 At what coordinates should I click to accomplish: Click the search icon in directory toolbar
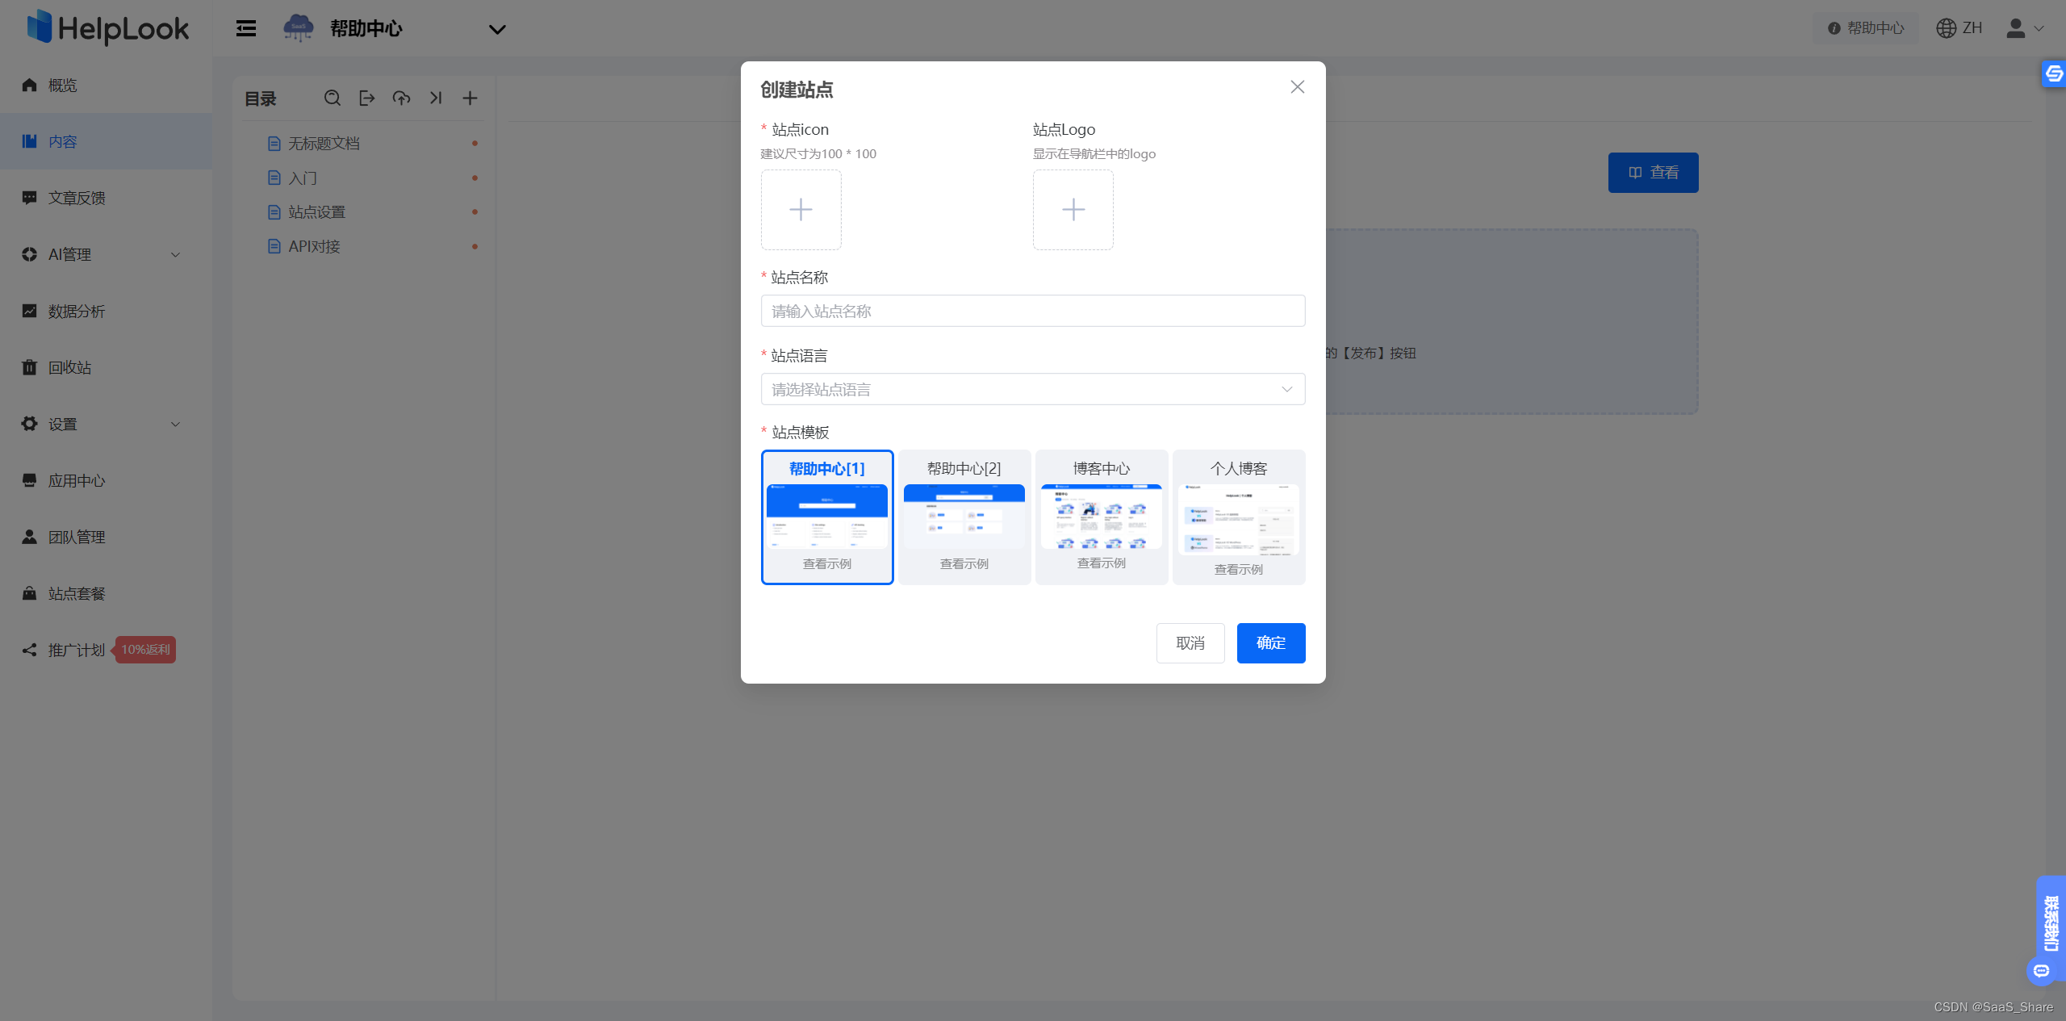click(x=332, y=98)
